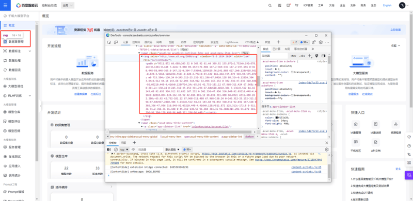Click the clear console icon
This screenshot has height=201, width=413.
pos(116,149)
